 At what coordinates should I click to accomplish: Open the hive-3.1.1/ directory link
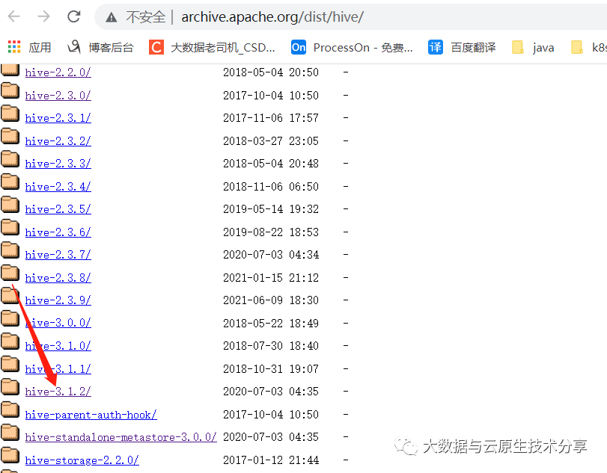click(x=58, y=368)
